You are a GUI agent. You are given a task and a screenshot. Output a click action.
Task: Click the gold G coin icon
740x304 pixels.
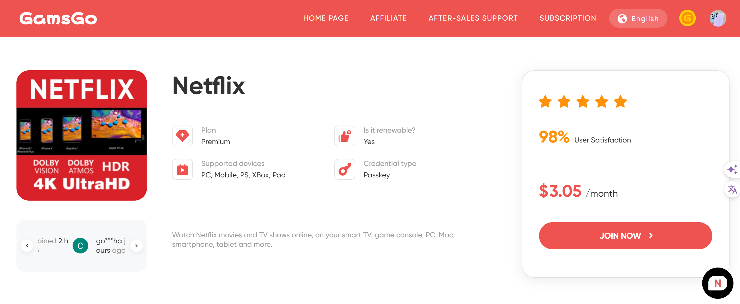click(687, 18)
